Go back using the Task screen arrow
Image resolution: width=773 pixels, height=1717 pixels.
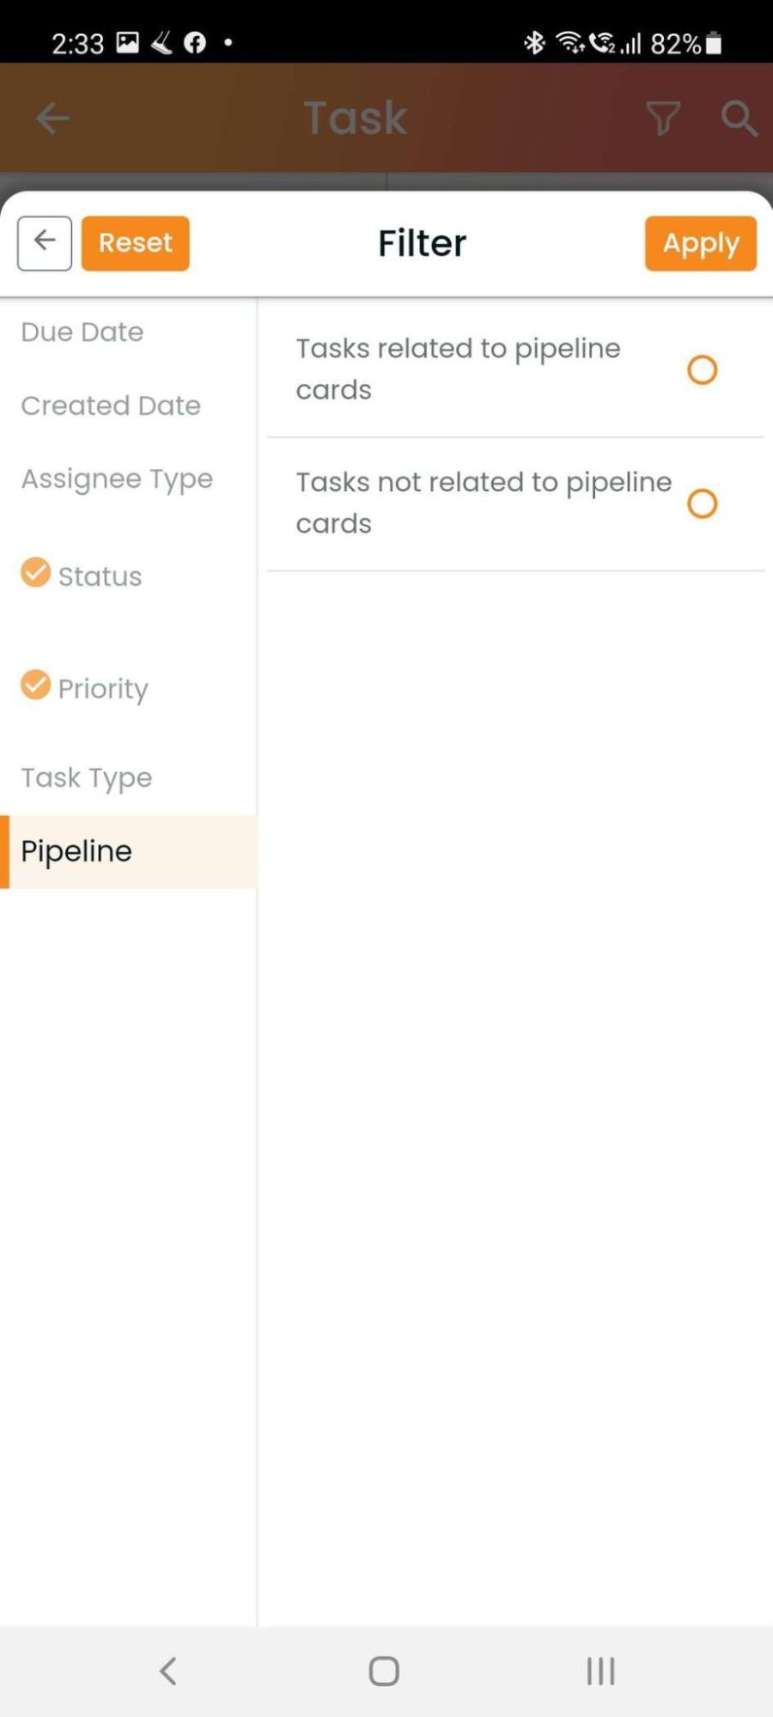coord(52,118)
